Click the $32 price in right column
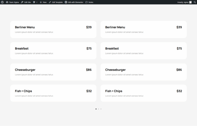The height and width of the screenshot is (126, 197). (x=179, y=91)
